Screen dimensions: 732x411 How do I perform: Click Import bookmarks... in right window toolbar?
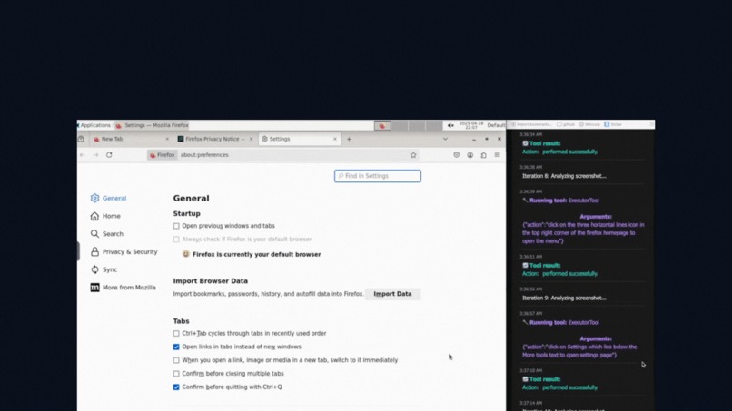pos(531,124)
